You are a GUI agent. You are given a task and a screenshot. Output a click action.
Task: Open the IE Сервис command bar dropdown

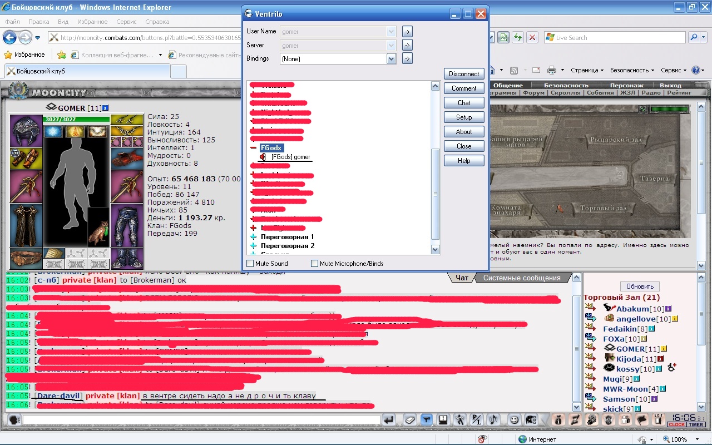coord(673,70)
